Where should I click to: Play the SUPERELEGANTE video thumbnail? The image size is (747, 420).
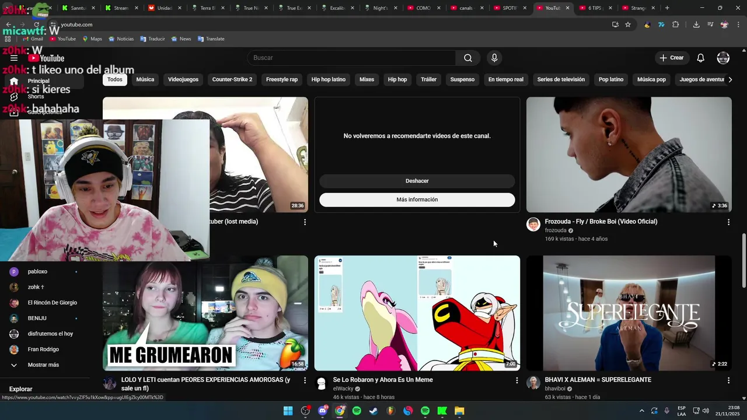[x=629, y=313]
